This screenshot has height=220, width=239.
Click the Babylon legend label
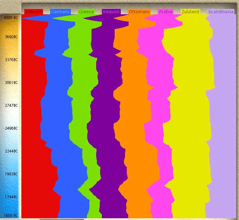(33, 12)
